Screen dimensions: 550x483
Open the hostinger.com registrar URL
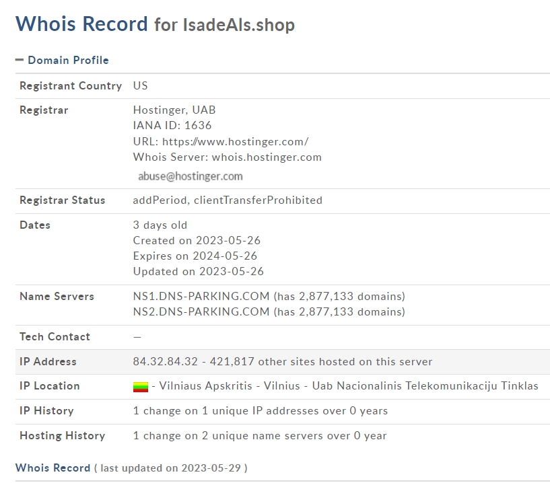236,142
